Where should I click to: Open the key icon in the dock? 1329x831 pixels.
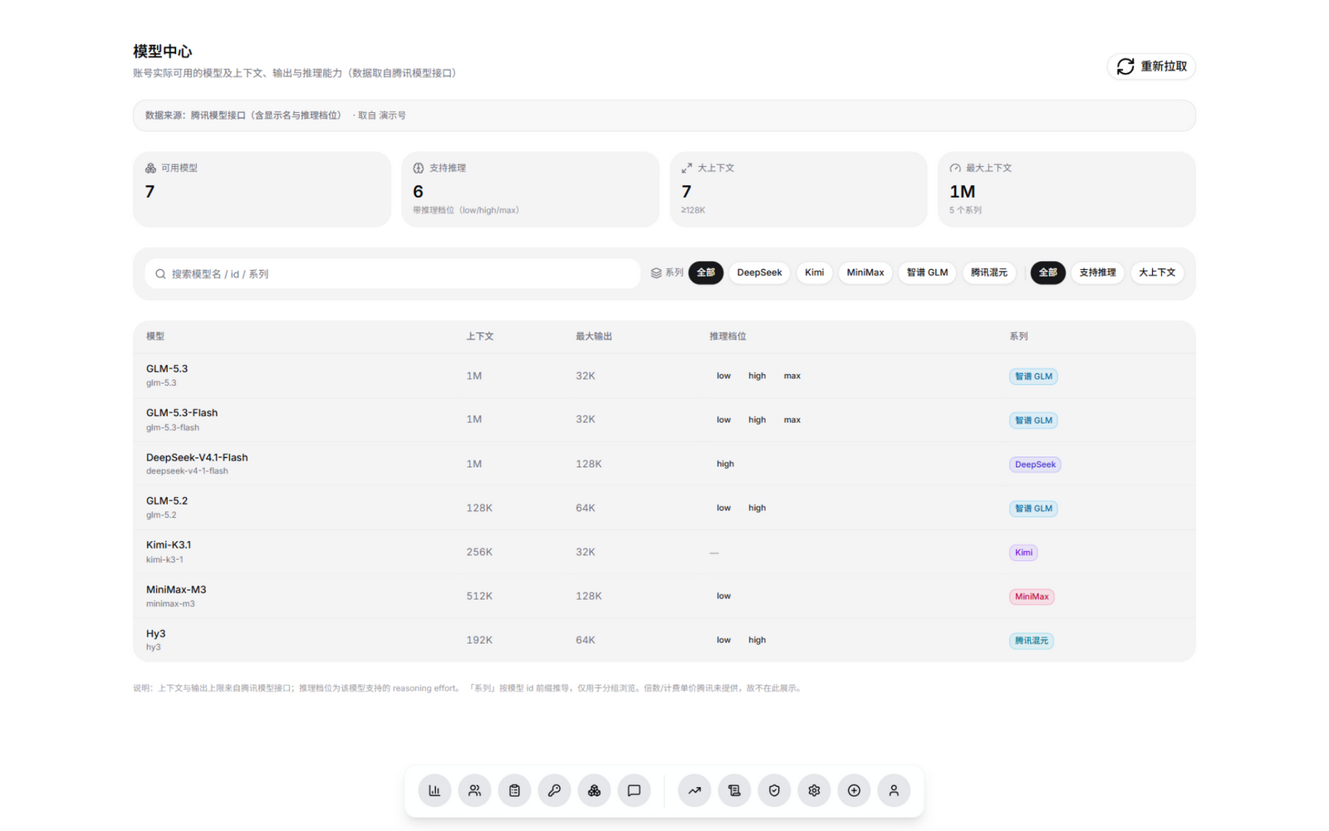(554, 790)
